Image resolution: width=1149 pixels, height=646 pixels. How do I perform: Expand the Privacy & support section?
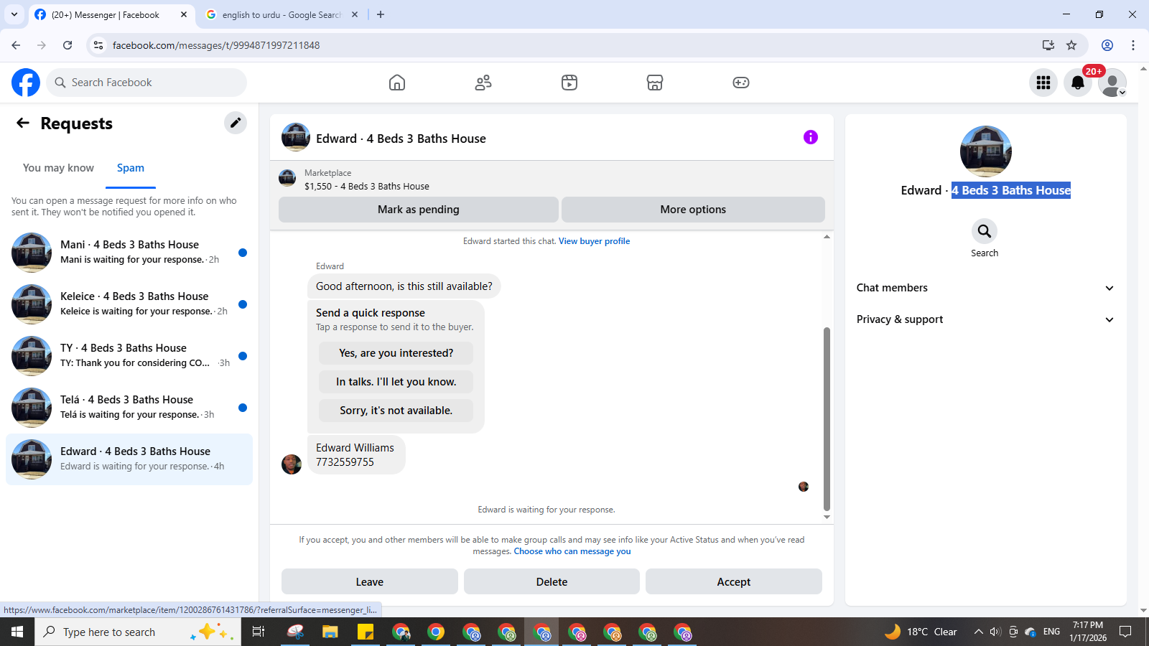985,319
